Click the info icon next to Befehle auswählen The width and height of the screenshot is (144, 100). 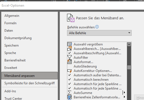point(97,27)
